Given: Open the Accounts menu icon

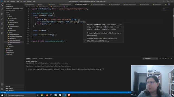Looking at the screenshot, I should [x=2, y=84].
